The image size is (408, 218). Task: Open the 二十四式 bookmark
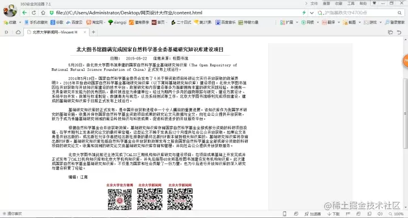point(181,23)
